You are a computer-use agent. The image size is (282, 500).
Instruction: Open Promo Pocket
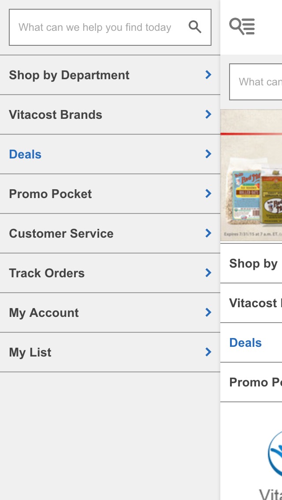pos(50,194)
